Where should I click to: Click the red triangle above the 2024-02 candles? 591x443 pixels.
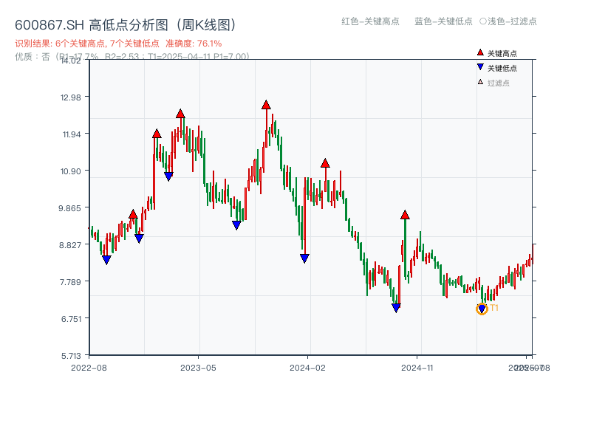pyautogui.click(x=324, y=162)
